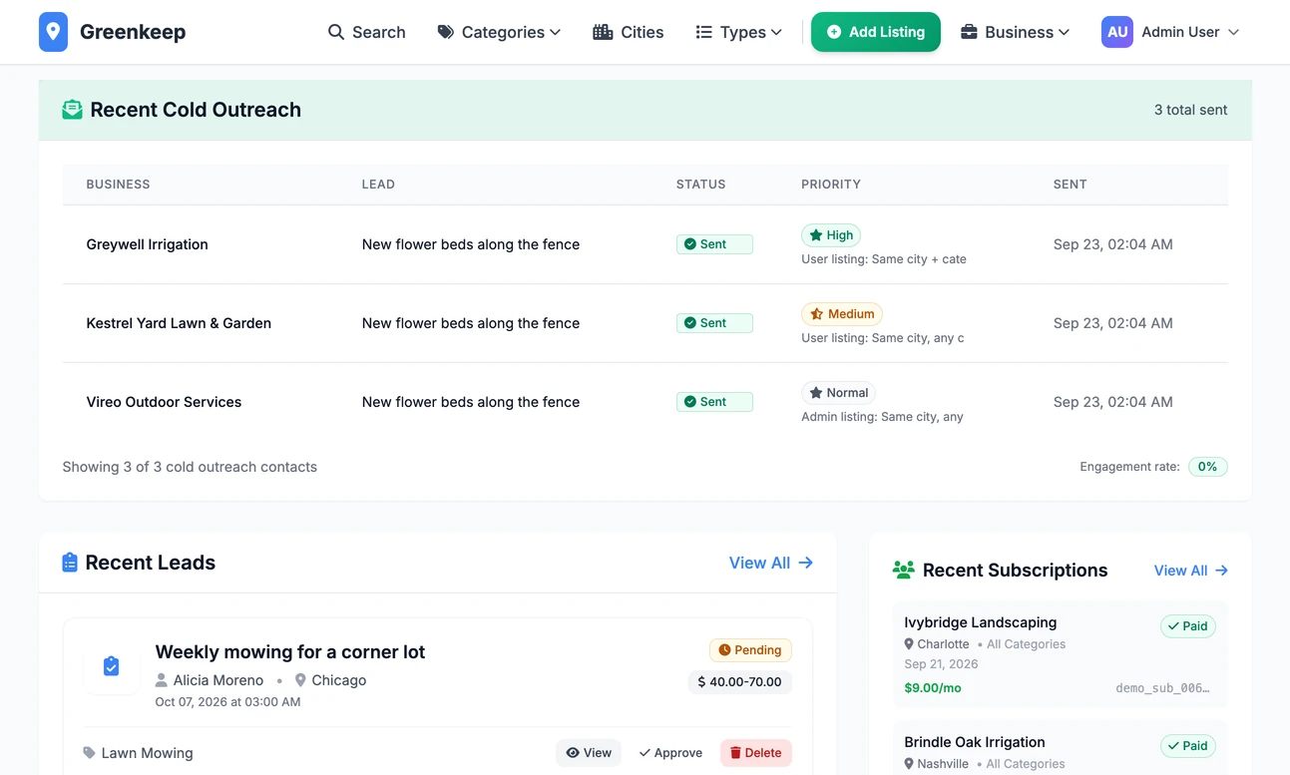Click the AU avatar badge
1290x775 pixels.
(1117, 32)
